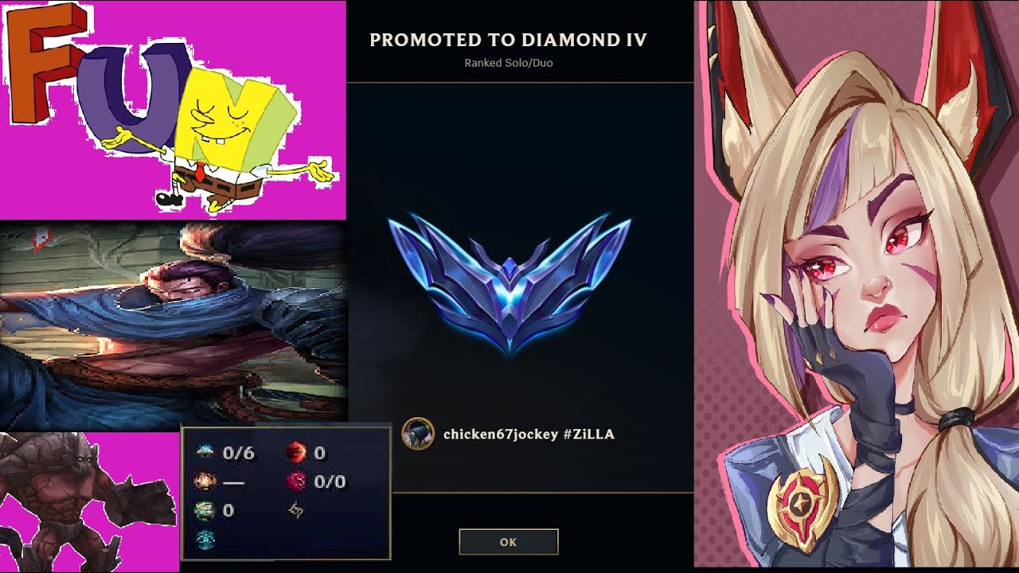Click the green icon beside 0
1019x573 pixels.
(205, 510)
